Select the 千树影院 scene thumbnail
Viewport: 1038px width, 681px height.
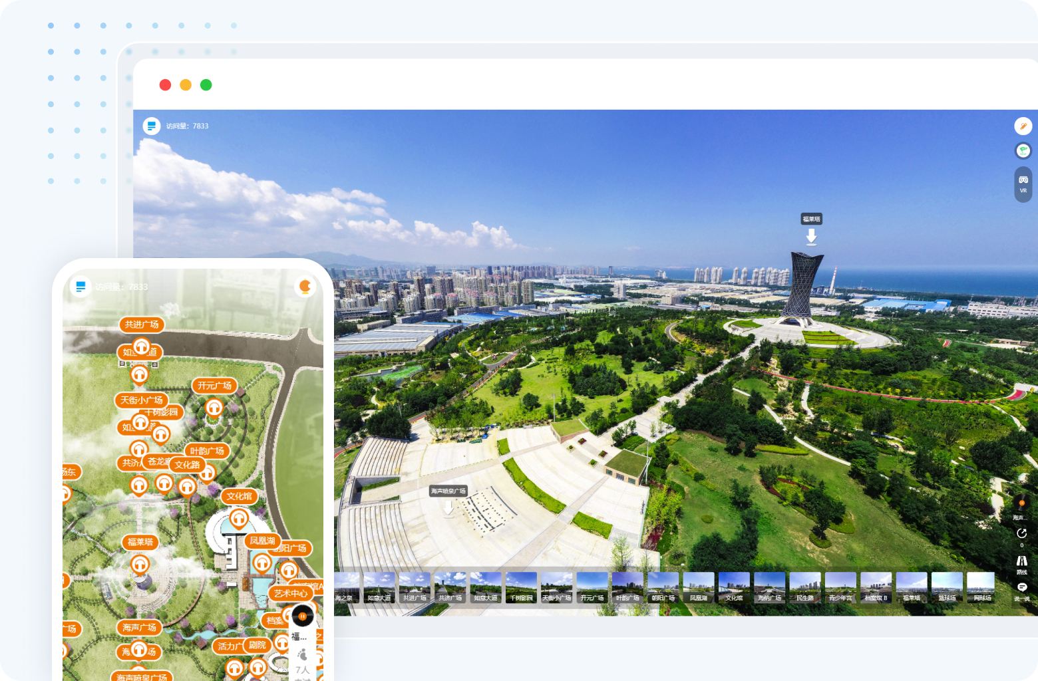coord(521,588)
